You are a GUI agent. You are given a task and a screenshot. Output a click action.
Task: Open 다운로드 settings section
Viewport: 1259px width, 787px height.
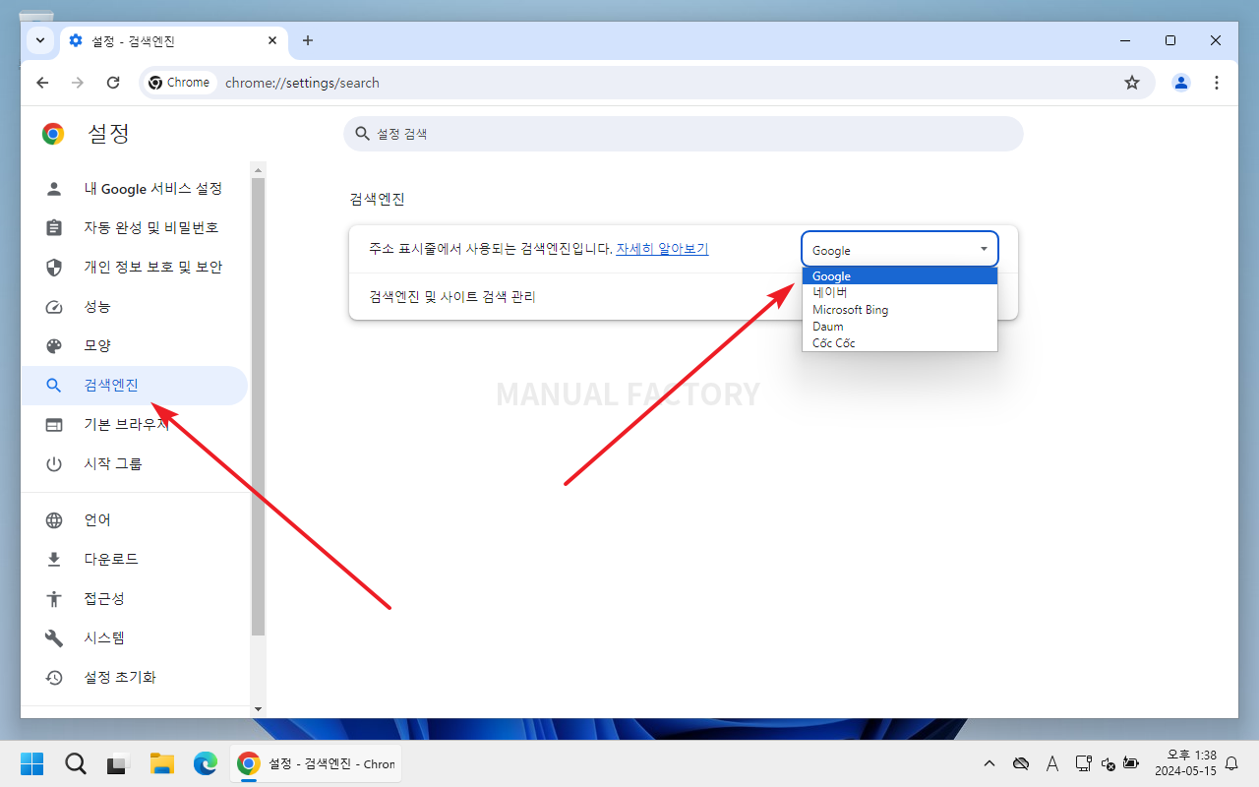pyautogui.click(x=135, y=560)
